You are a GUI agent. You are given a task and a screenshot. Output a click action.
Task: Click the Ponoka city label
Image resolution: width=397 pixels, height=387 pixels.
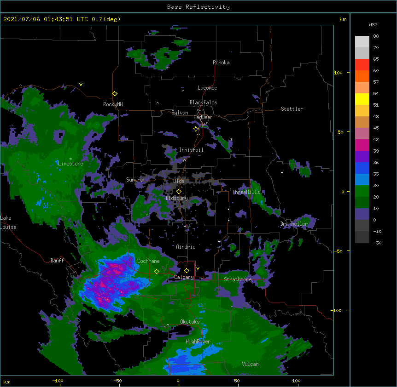tap(221, 63)
